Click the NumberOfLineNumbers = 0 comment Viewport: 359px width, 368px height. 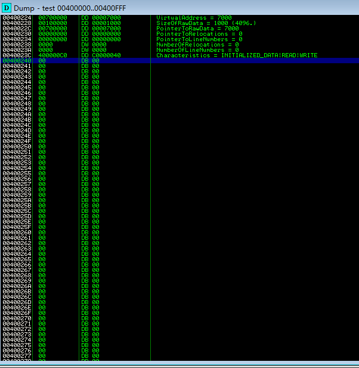pyautogui.click(x=197, y=50)
